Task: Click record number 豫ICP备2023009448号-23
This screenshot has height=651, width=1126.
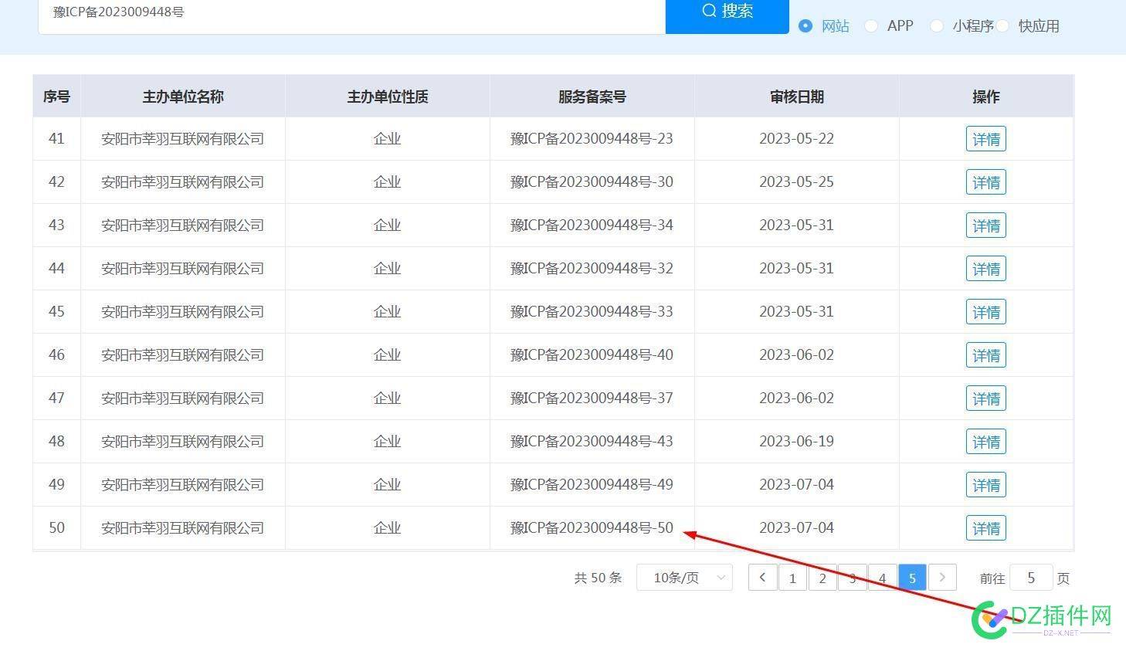Action: tap(592, 139)
